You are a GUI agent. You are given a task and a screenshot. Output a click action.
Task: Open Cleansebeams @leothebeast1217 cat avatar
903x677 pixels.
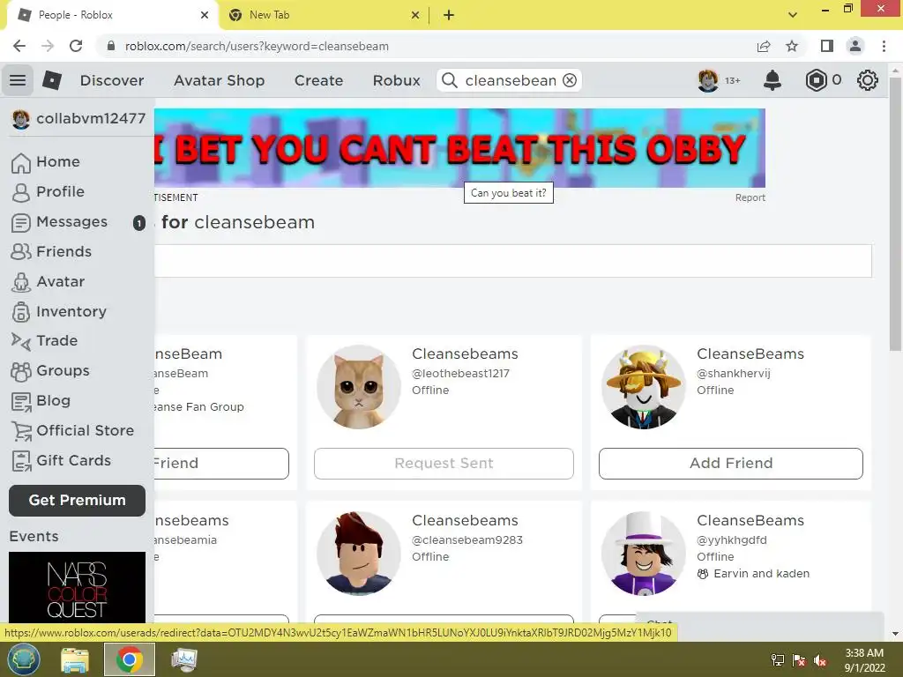coord(359,387)
